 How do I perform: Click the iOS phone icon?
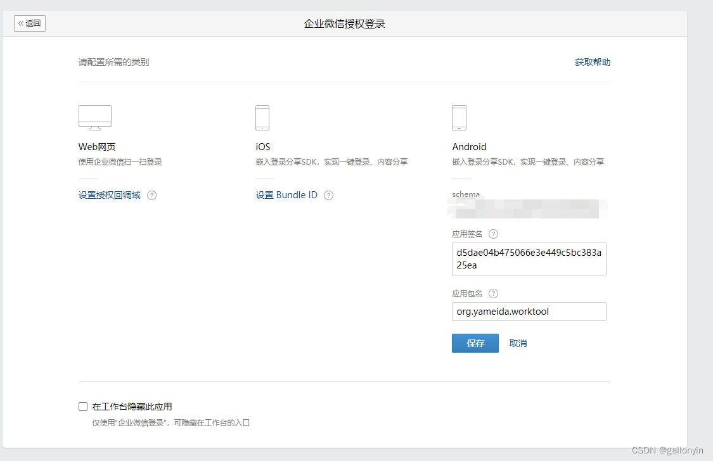click(x=262, y=118)
